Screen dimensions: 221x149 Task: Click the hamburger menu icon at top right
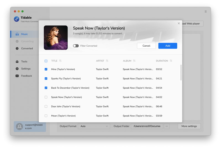click(206, 12)
